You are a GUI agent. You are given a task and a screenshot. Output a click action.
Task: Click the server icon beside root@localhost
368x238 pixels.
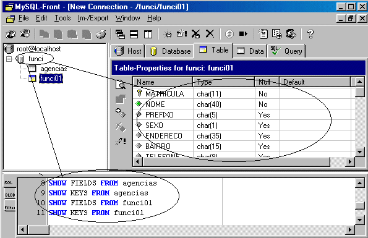click(x=9, y=49)
